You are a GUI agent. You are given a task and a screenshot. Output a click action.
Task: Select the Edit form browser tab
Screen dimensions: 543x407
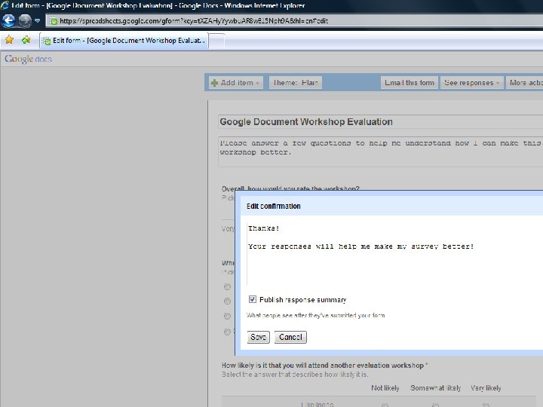(124, 41)
